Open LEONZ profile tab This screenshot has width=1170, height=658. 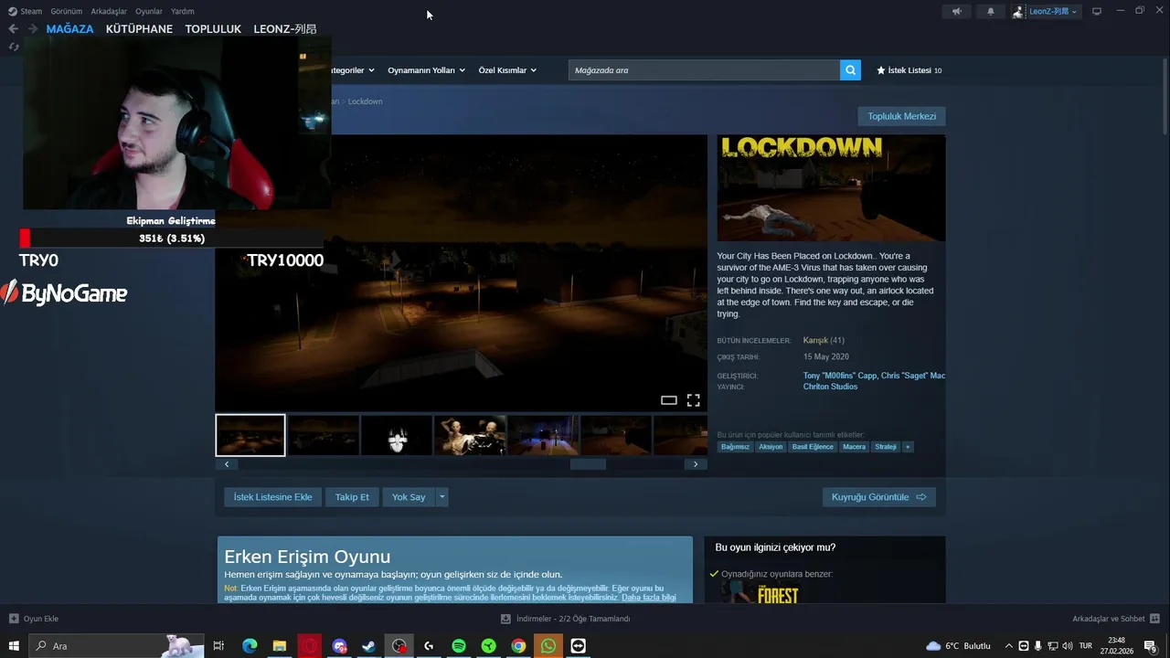(285, 28)
